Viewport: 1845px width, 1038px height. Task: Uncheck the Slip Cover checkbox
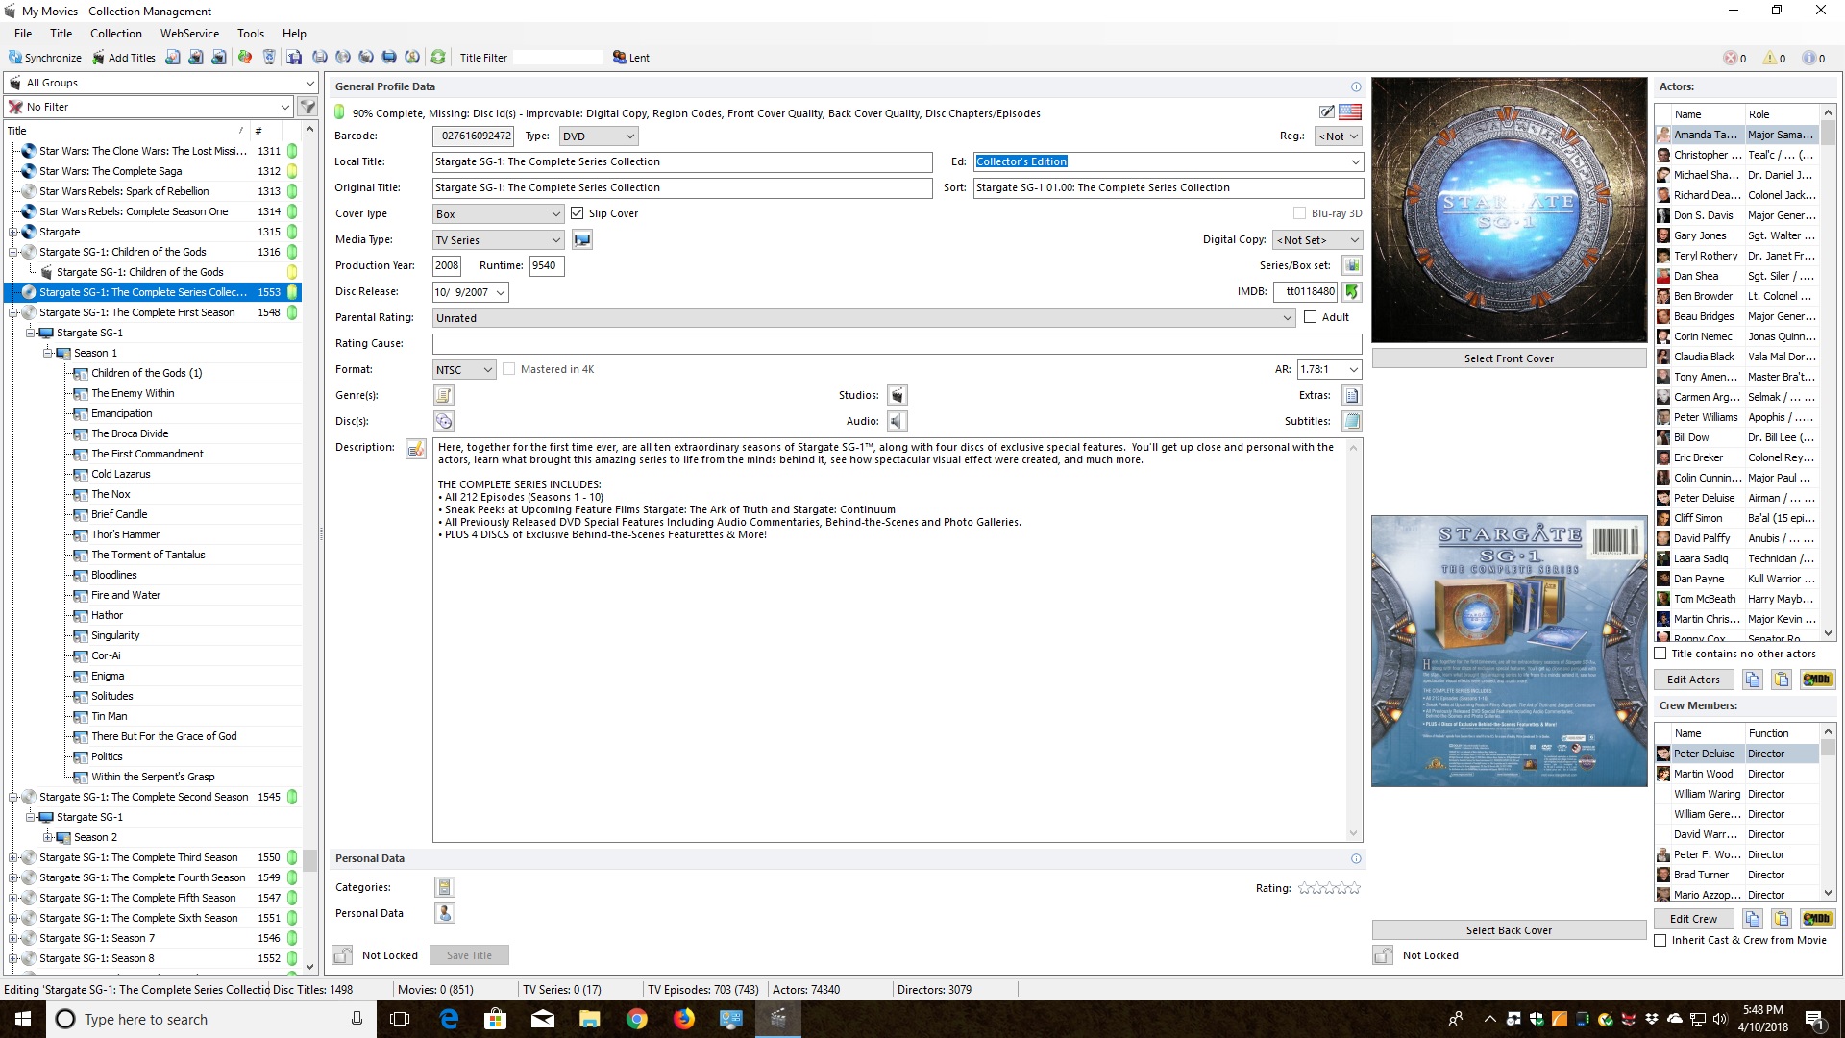pos(577,213)
